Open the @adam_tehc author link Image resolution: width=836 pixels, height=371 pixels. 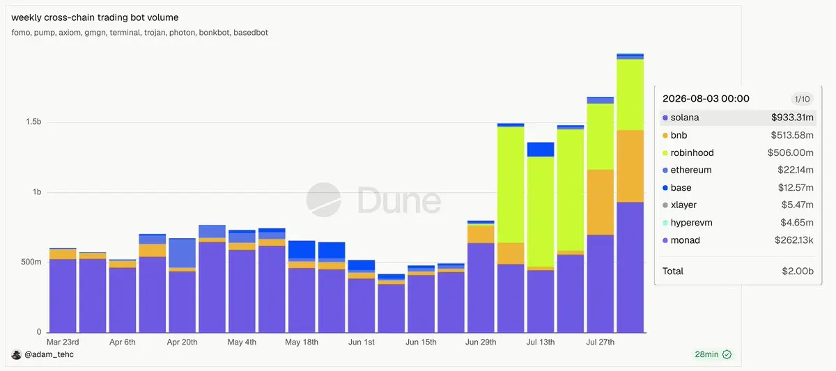[48, 355]
